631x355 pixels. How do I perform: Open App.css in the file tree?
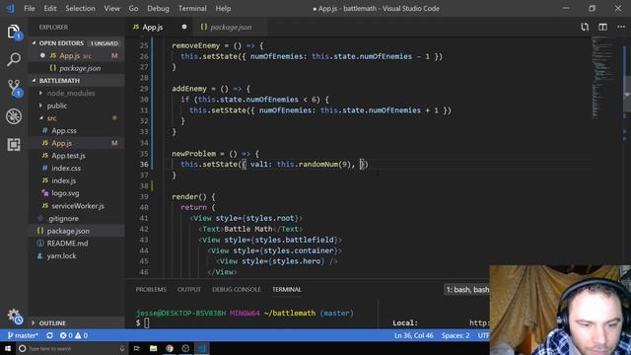click(x=77, y=130)
